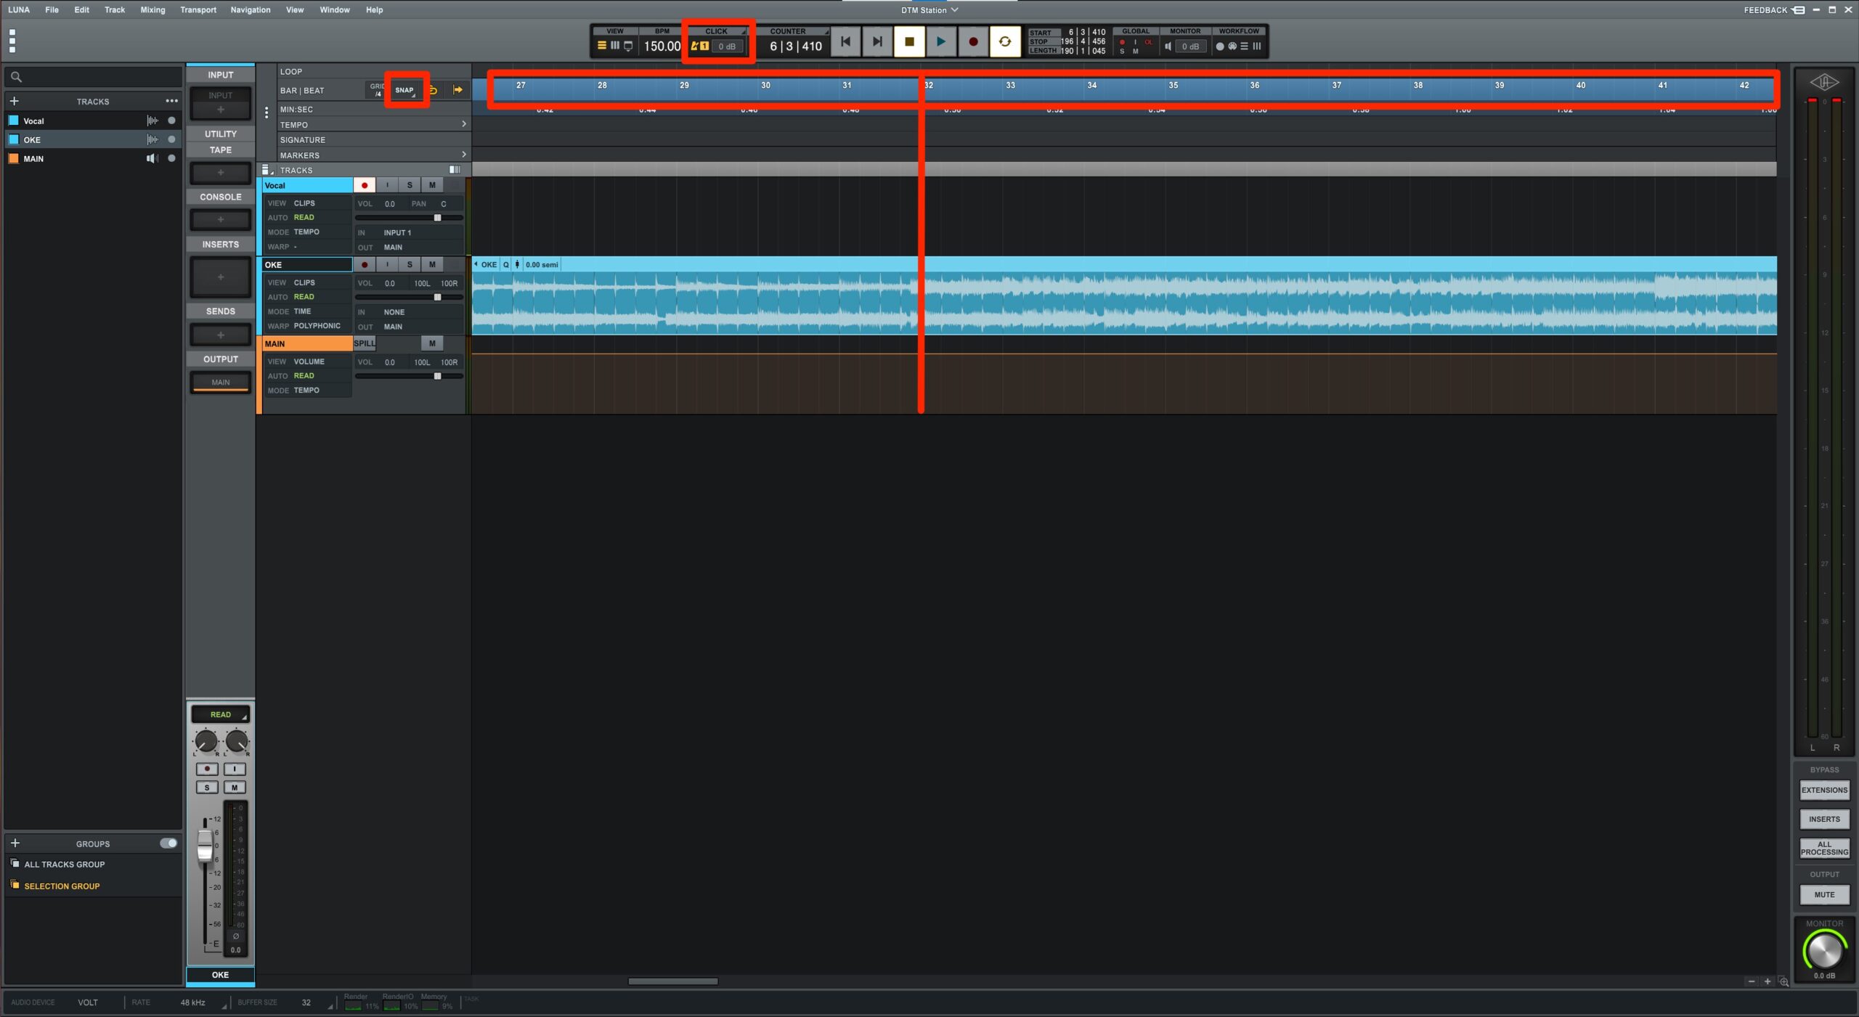Click the OKE track volume slider handle
The width and height of the screenshot is (1859, 1017).
coord(437,297)
